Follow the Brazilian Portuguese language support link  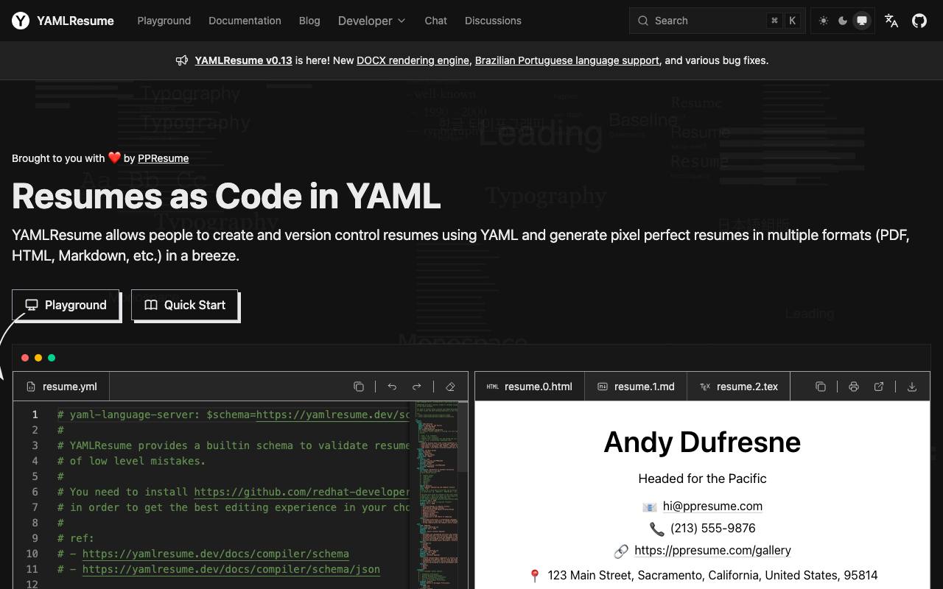pos(567,60)
